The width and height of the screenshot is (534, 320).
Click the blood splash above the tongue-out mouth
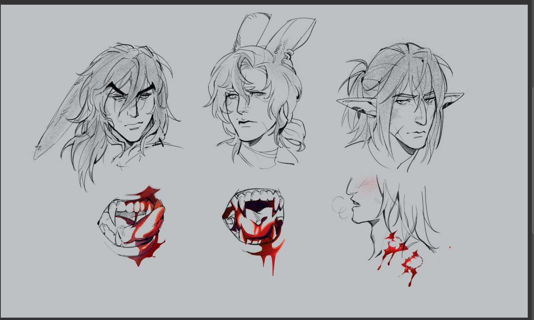[x=149, y=193]
